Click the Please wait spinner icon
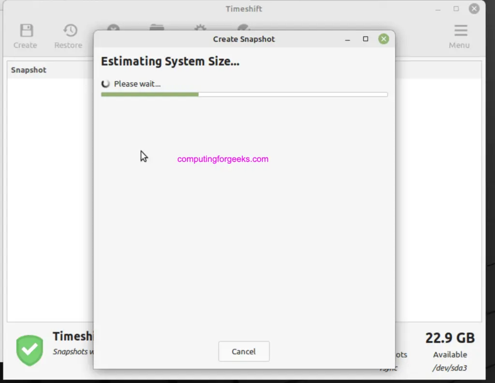 (105, 84)
